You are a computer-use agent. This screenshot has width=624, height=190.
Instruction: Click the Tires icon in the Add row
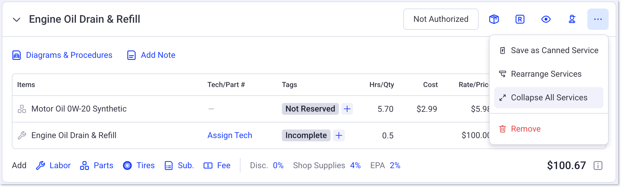pos(128,165)
